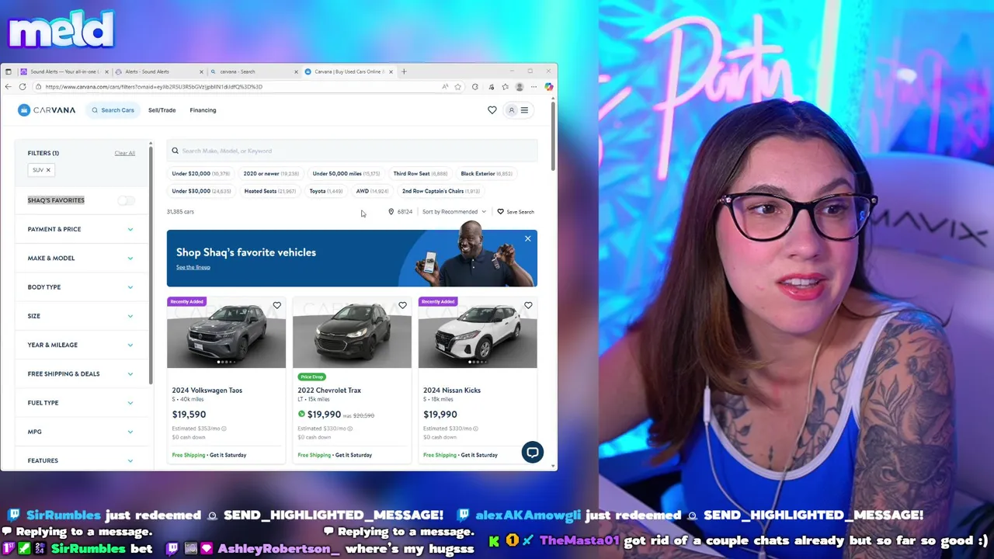Viewport: 994px width, 559px height.
Task: Expand Free Shipping & Deals filter
Action: click(80, 373)
